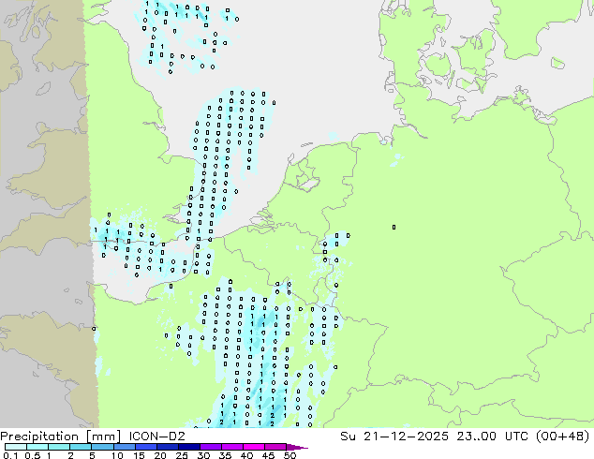Image resolution: width=594 pixels, height=459 pixels.
Task: Click the '(00+48)' forecast offset text
Action: tap(563, 437)
